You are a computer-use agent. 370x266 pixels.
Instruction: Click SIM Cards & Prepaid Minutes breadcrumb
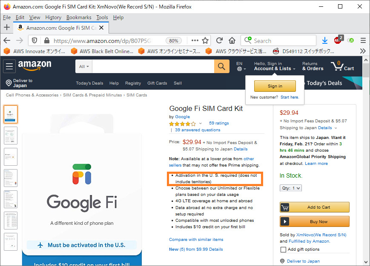[92, 95]
